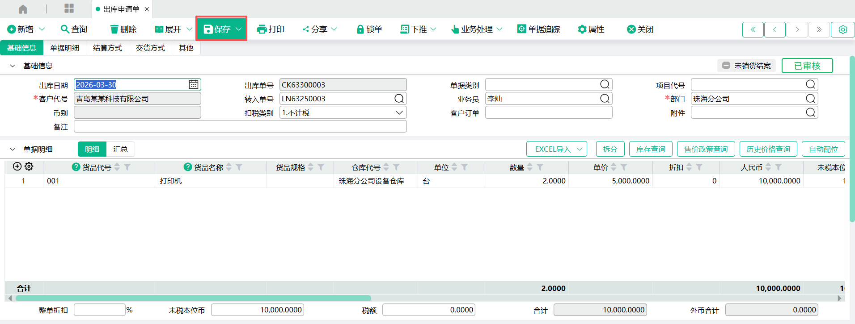
Task: Open the calendar picker for 出库日期
Action: (x=193, y=84)
